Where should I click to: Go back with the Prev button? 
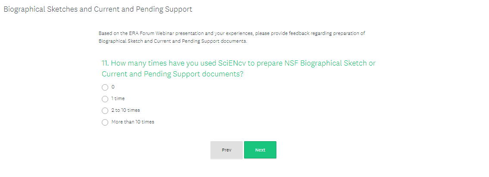226,150
